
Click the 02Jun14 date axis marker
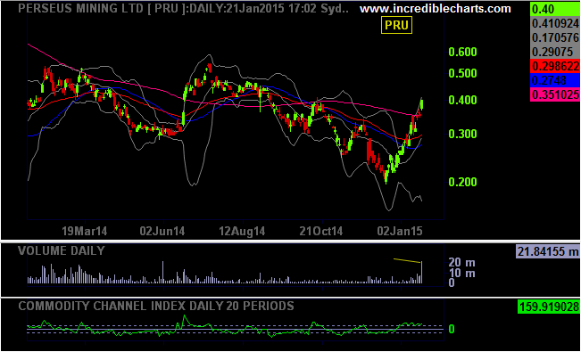pyautogui.click(x=162, y=232)
